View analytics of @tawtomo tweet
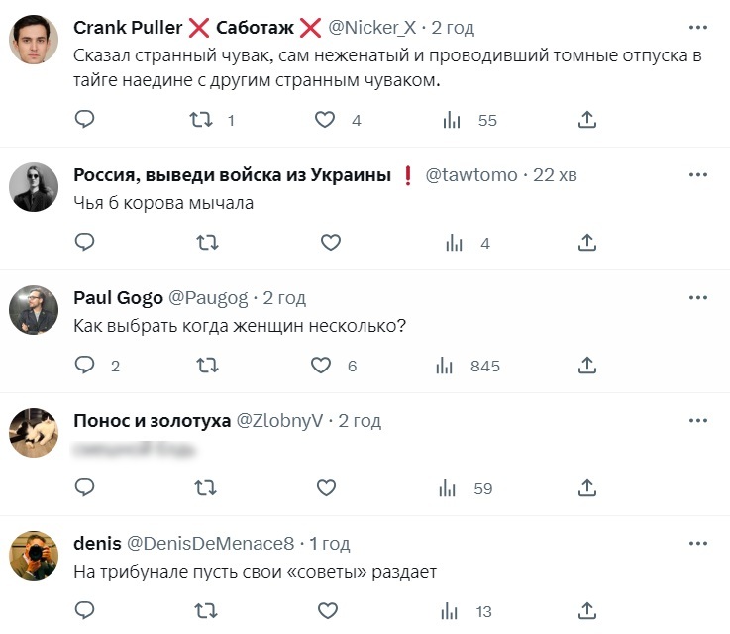 [455, 242]
